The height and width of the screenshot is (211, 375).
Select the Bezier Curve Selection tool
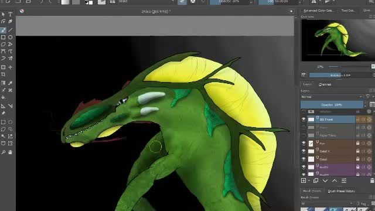[x=3, y=143]
